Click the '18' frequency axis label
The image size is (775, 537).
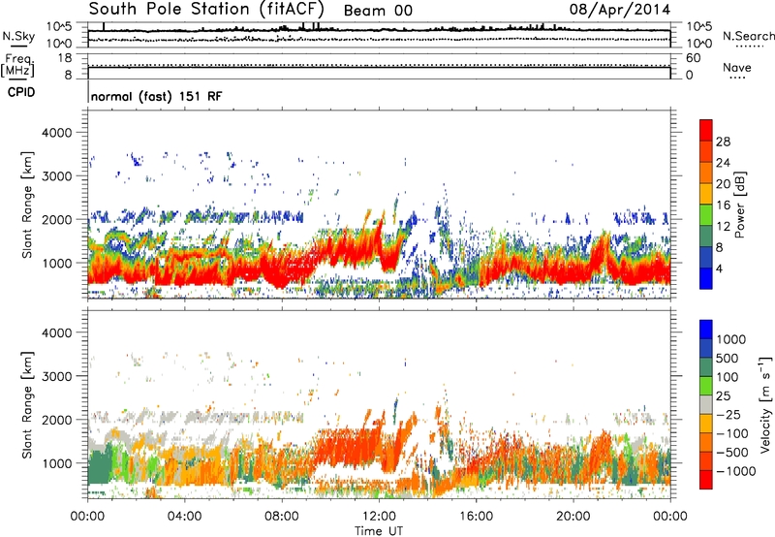pos(65,58)
